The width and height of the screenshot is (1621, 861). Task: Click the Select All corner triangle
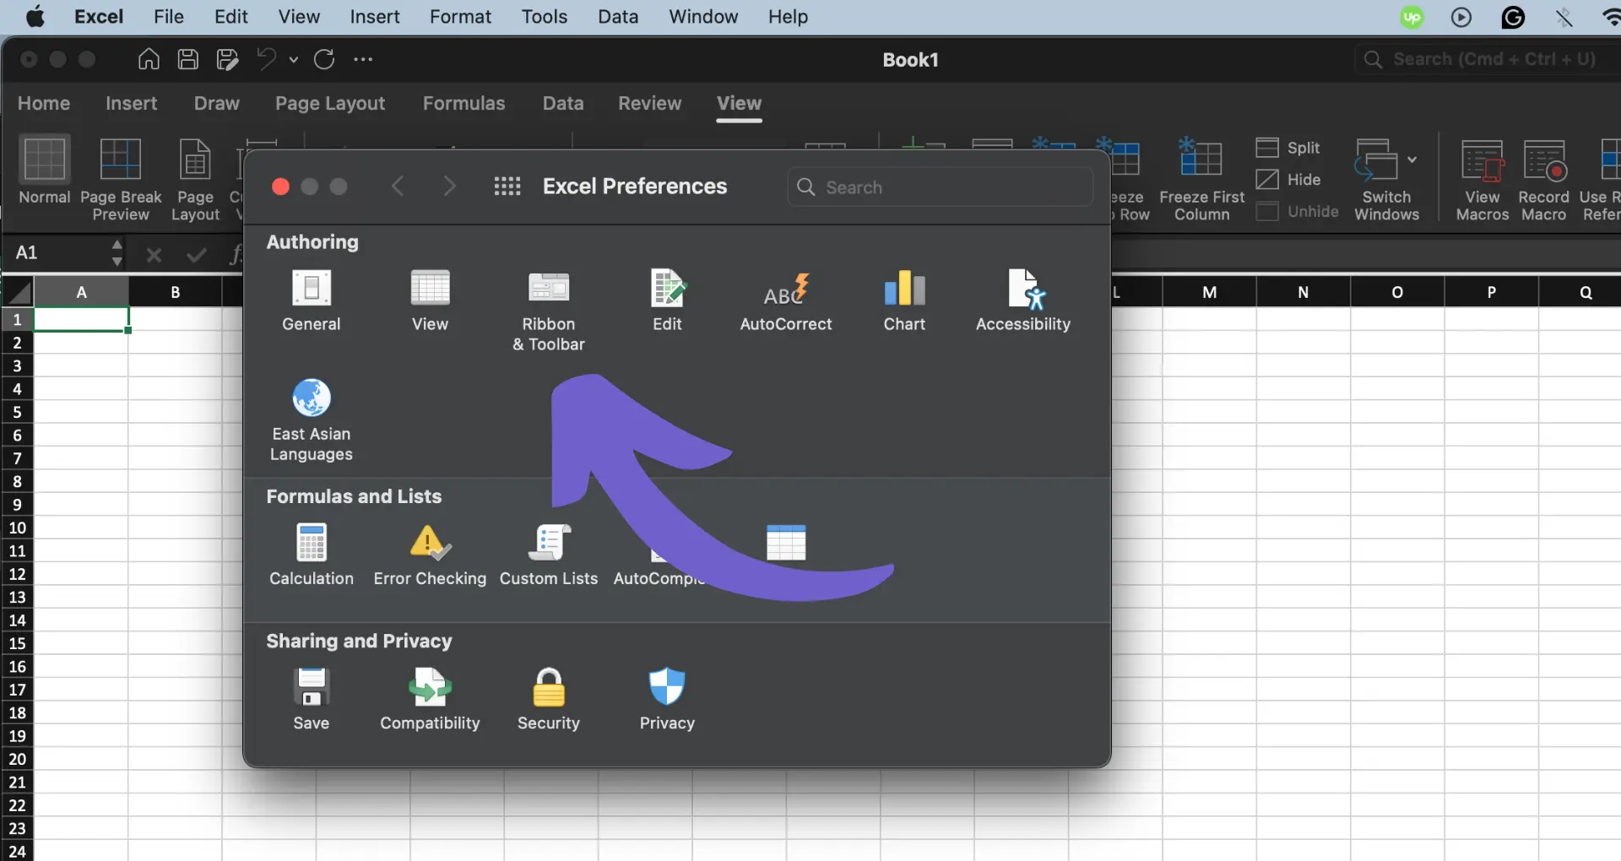click(18, 293)
